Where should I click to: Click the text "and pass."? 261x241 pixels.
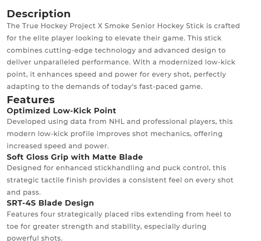click(x=24, y=193)
